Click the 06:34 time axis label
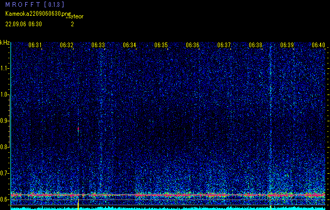The height and width of the screenshot is (210, 330). tap(130, 45)
